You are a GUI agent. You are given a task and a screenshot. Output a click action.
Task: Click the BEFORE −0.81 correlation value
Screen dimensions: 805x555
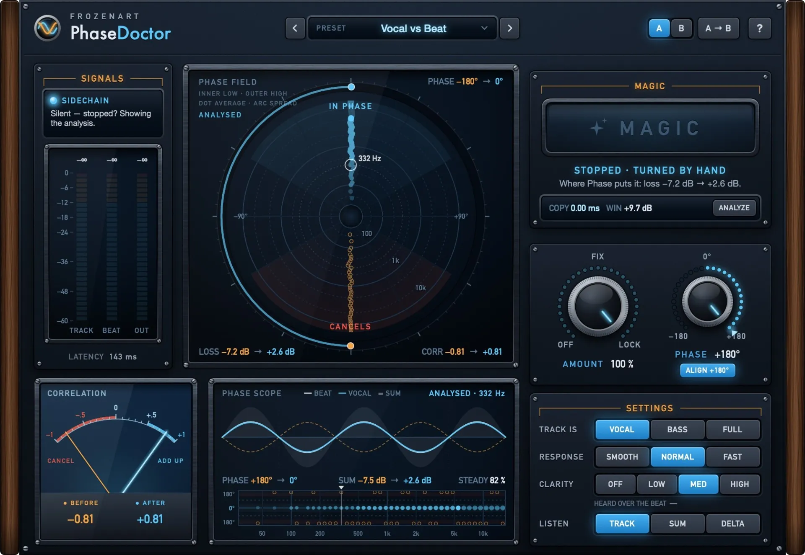[x=80, y=519]
